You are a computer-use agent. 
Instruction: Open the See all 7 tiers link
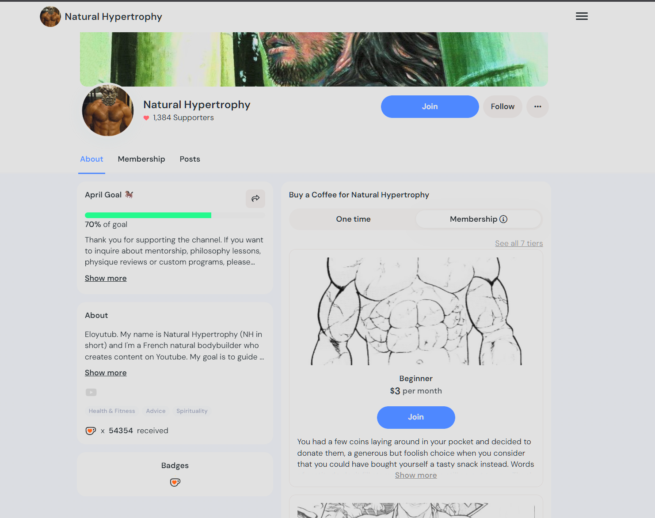coord(519,243)
